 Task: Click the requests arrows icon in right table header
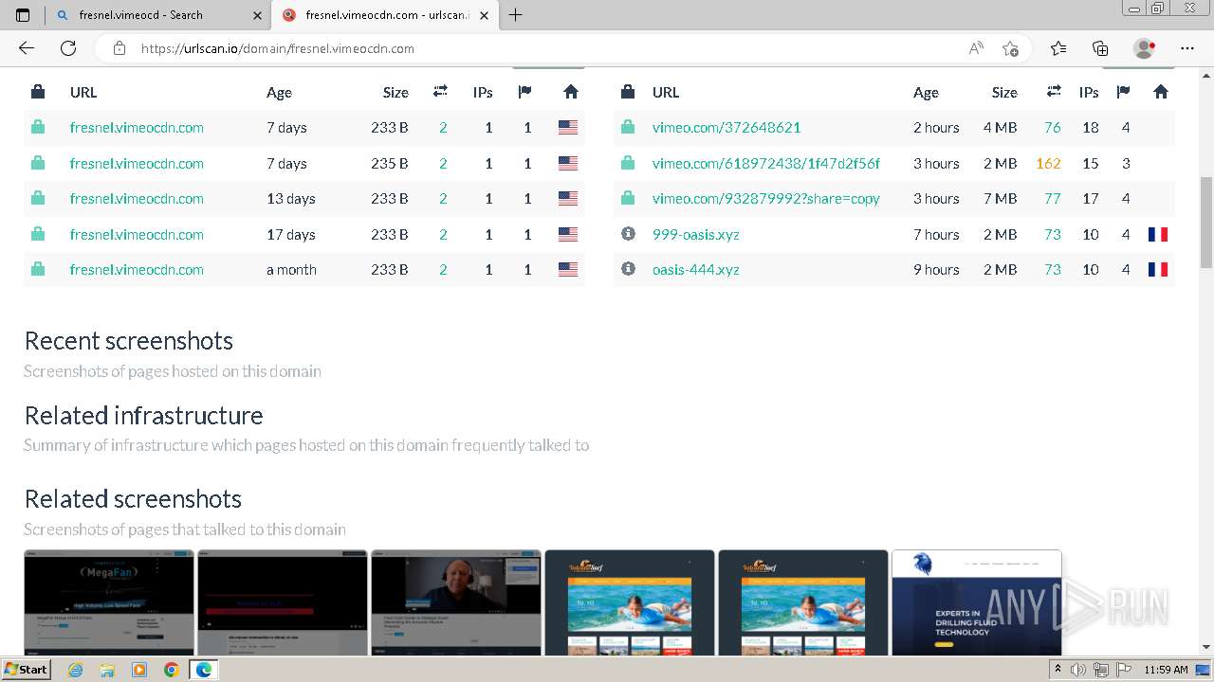click(1054, 92)
